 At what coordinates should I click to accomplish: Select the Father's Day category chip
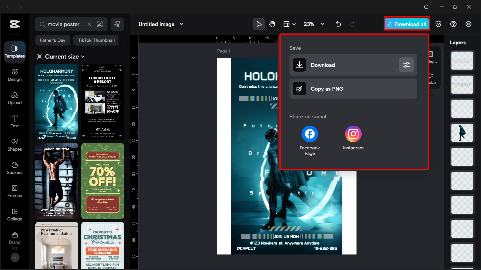[53, 40]
